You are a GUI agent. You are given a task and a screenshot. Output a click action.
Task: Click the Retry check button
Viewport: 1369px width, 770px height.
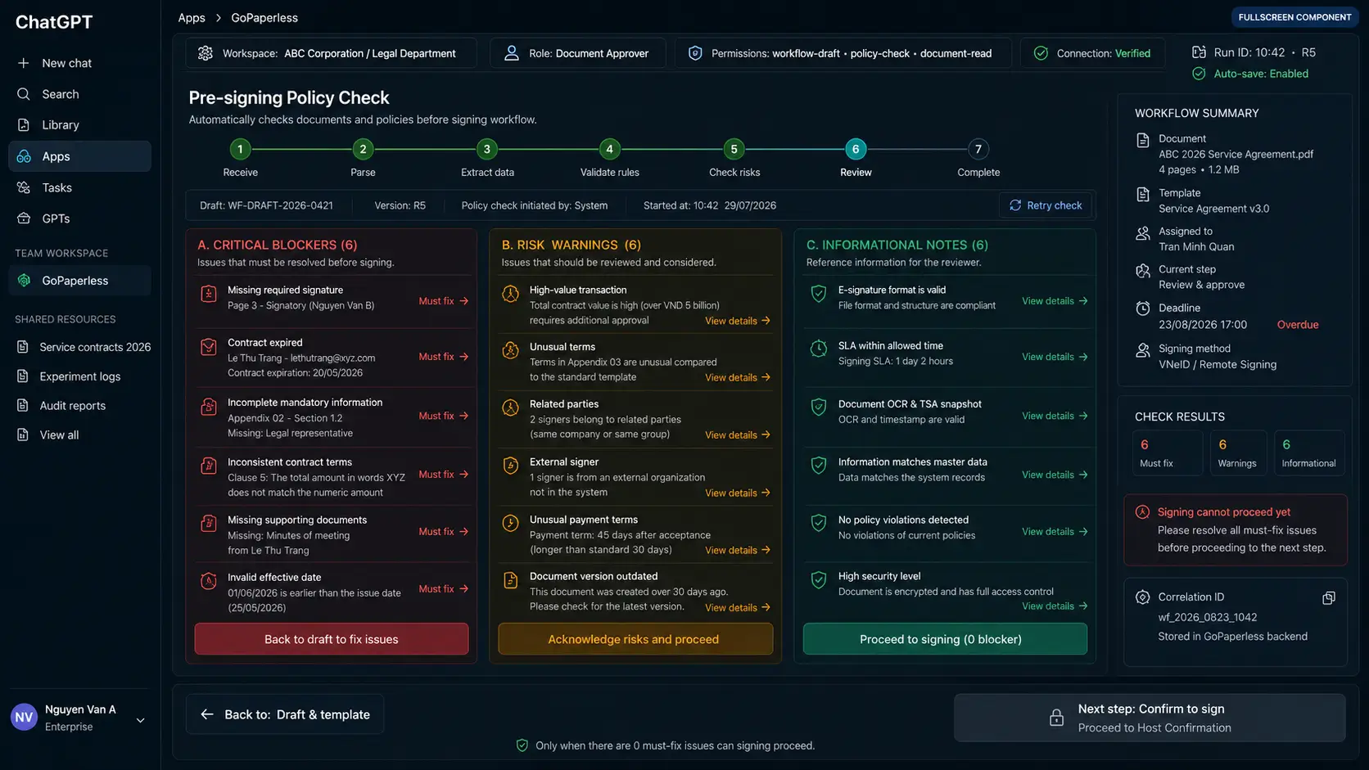[x=1045, y=205]
